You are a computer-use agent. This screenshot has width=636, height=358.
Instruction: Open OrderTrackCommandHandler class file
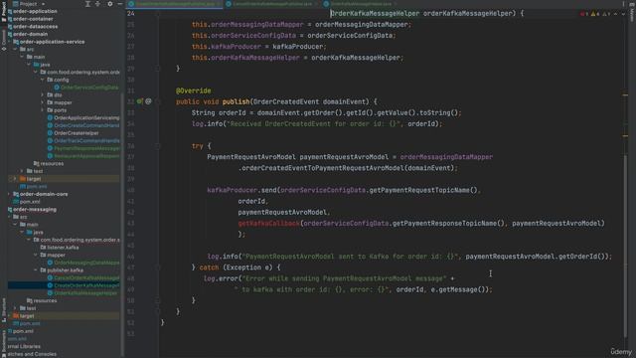[83, 141]
